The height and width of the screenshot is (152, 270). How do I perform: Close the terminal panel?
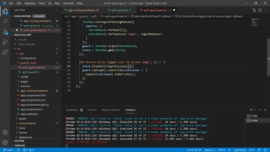point(265,110)
